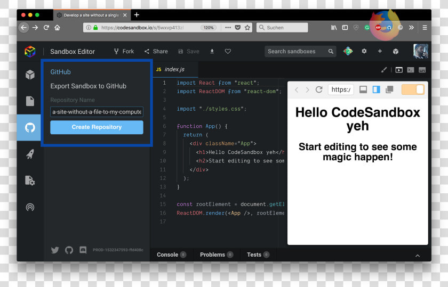This screenshot has width=448, height=287.
Task: Toggle the orange preview switch
Action: pos(413,89)
